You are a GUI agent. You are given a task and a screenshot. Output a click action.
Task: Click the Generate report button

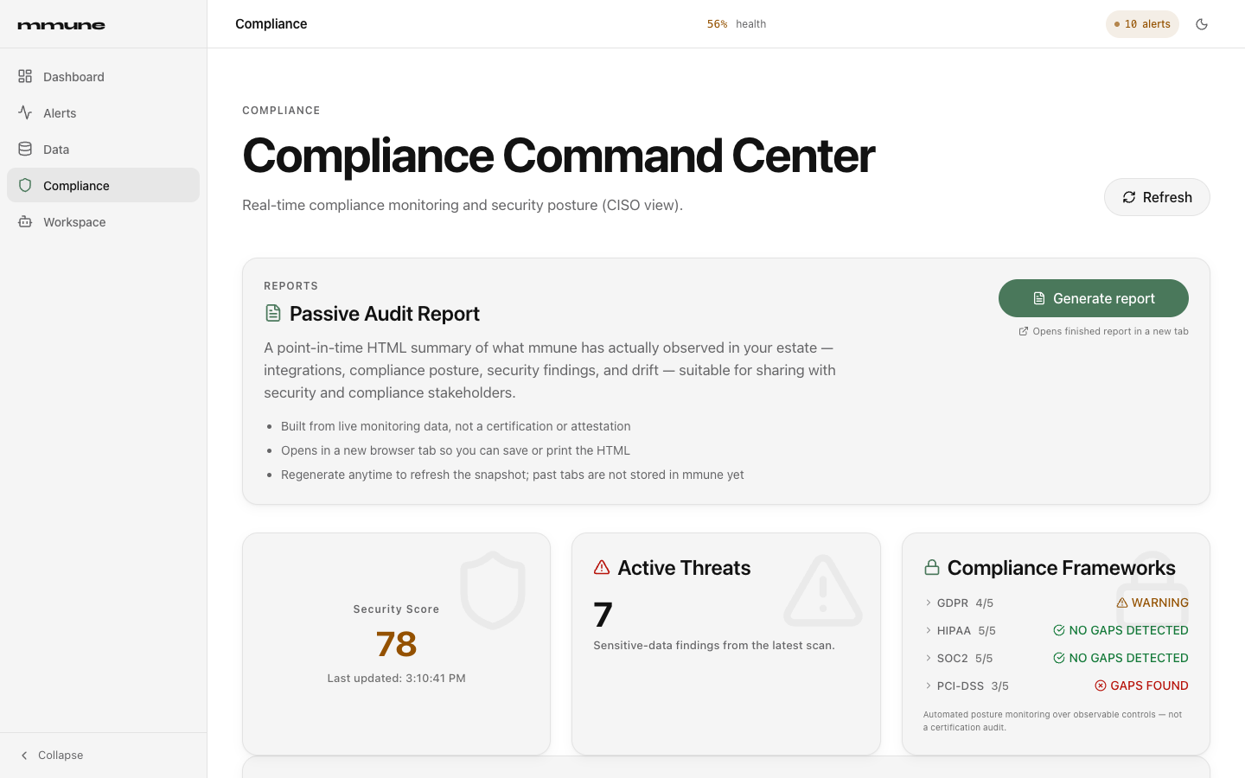pyautogui.click(x=1094, y=298)
